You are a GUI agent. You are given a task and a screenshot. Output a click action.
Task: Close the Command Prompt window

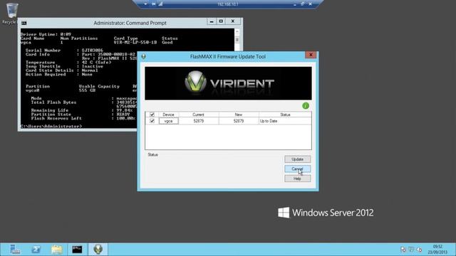point(233,21)
